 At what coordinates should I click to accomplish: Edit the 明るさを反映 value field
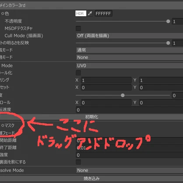[x=177, y=43]
